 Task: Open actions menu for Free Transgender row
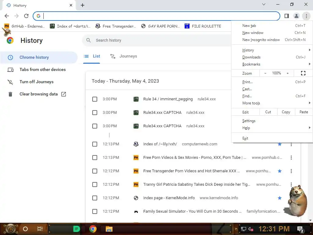click(x=291, y=171)
